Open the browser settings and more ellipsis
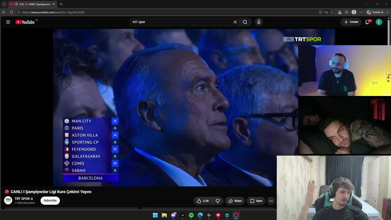The height and width of the screenshot is (220, 391). pyautogui.click(x=361, y=12)
